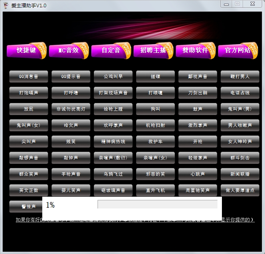
Task: Play the 公鸡叫早 rooster sound
Action: 113,76
